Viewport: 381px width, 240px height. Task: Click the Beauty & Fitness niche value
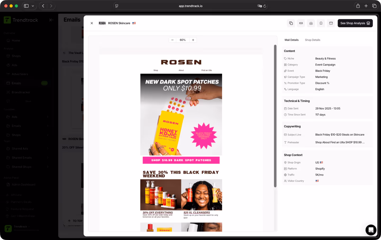coord(325,58)
